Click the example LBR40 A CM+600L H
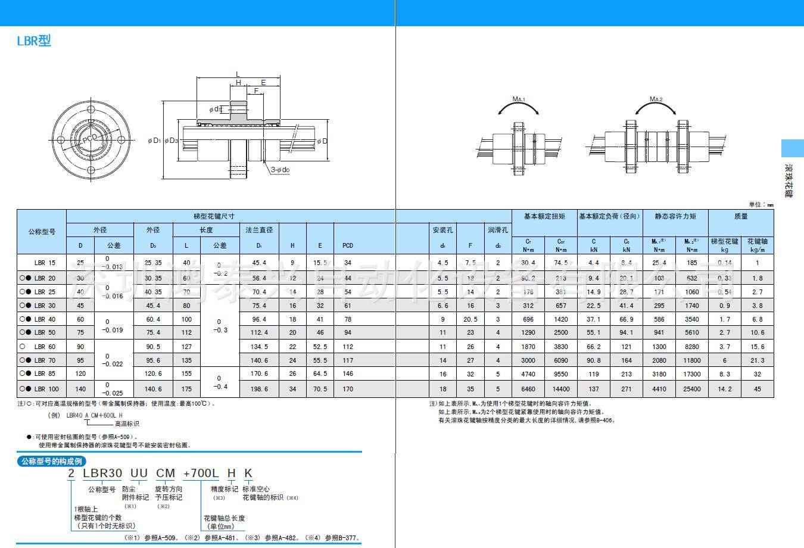 (x=95, y=415)
